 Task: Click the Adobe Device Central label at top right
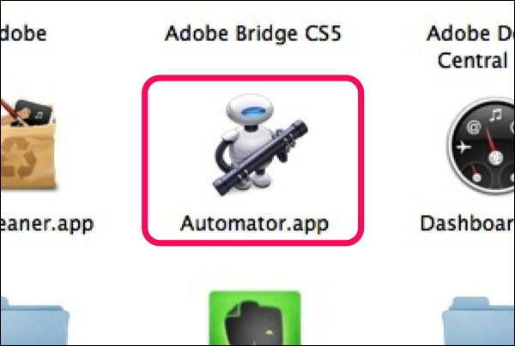471,46
